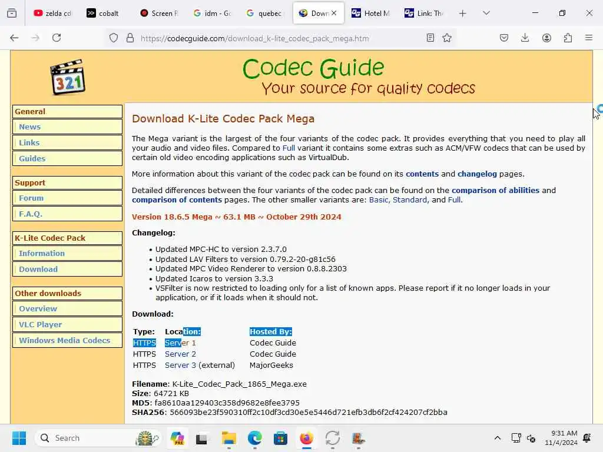This screenshot has height=452, width=603.
Task: Switch to the quebec Google tab
Action: coord(266,14)
